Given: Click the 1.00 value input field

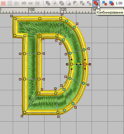Looking at the screenshot, I should (x=119, y=3).
